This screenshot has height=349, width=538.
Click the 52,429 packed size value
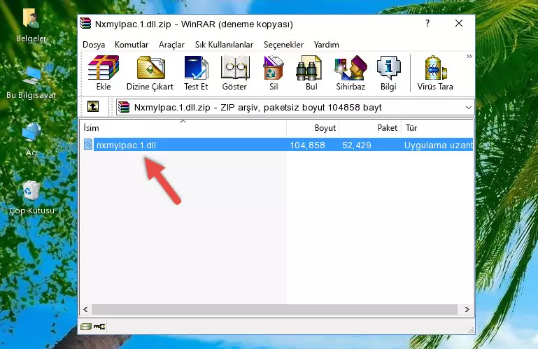pos(357,145)
